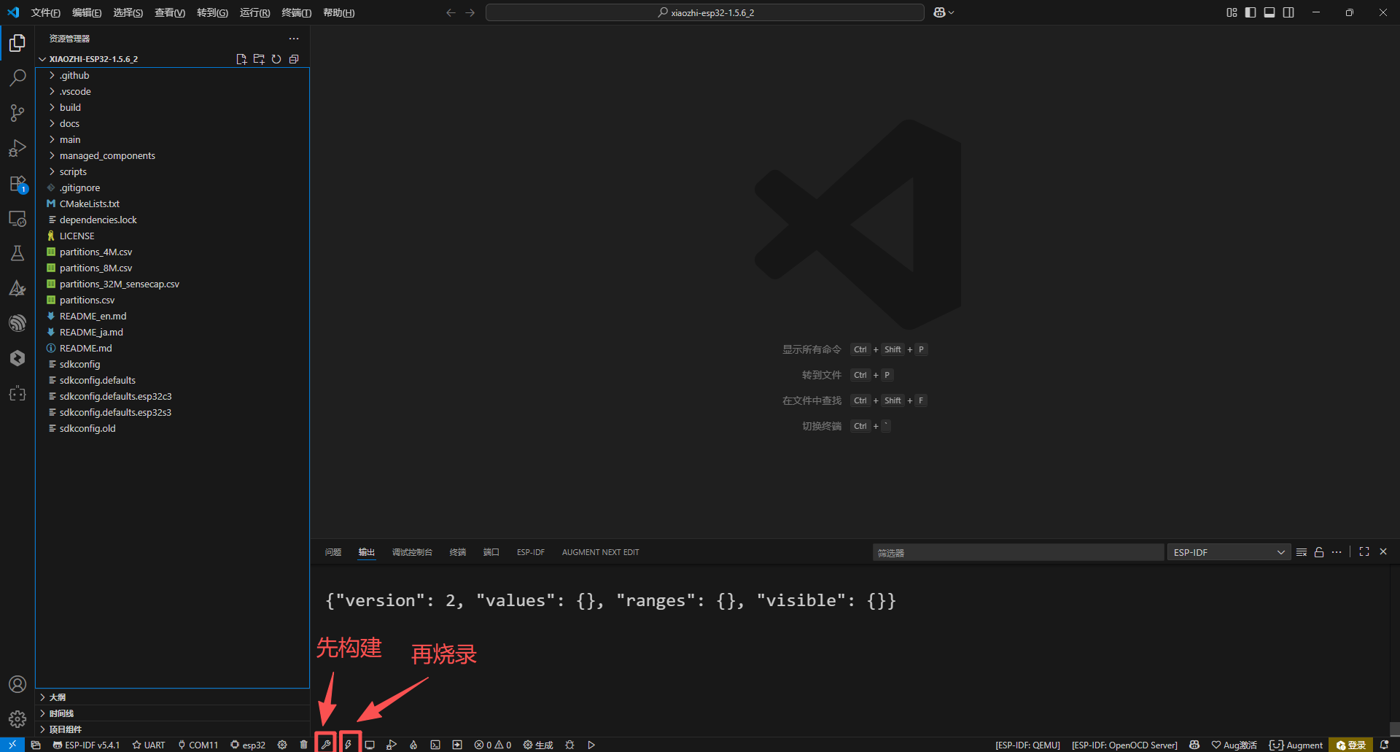Viewport: 1400px width, 752px height.
Task: Click the 登录 sign-in status bar button
Action: point(1351,745)
